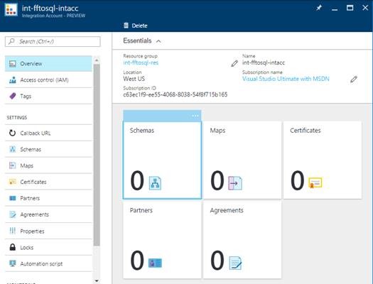
Task: Click the sidebar search field
Action: tap(53, 42)
